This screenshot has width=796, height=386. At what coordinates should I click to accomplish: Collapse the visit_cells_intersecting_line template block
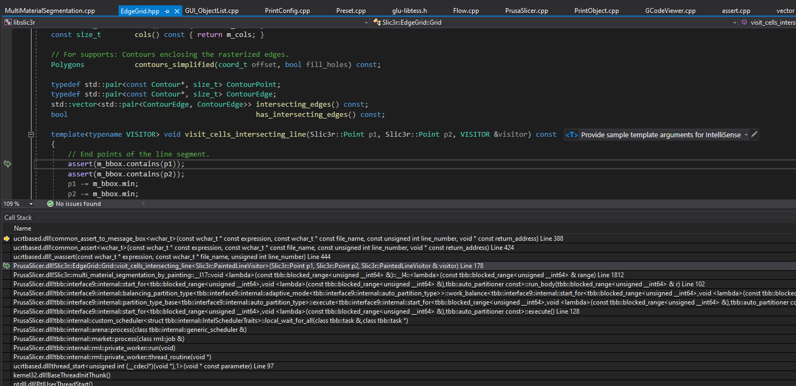pos(31,135)
